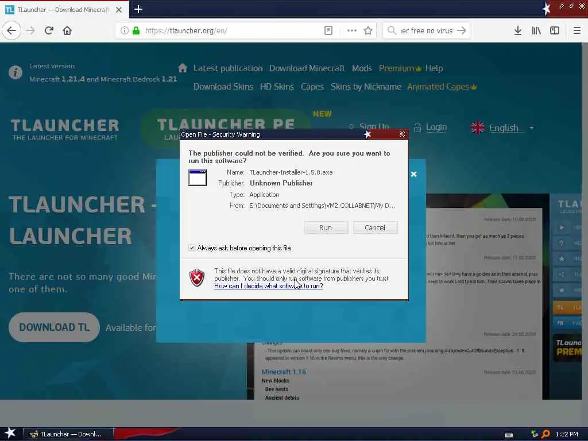The width and height of the screenshot is (588, 441).
Task: Click the Minecraft 1.16 news heading
Action: click(x=284, y=372)
